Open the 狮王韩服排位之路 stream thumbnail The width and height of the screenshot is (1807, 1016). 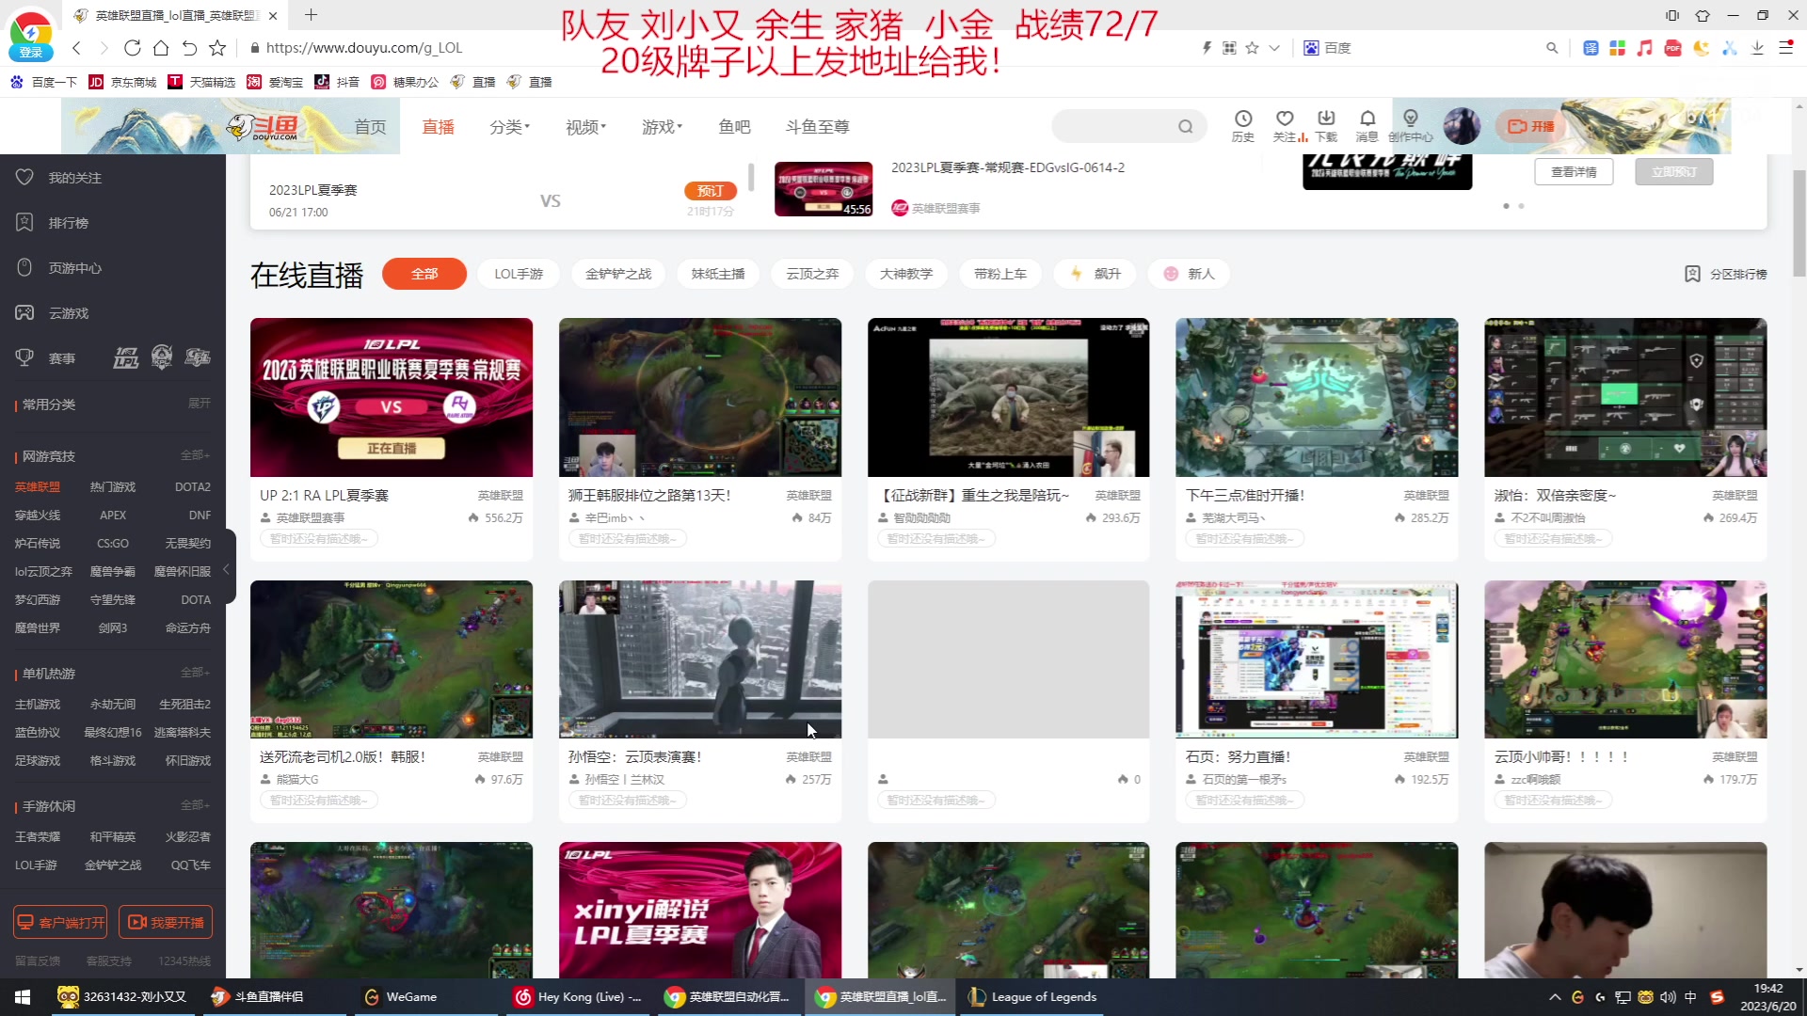(700, 397)
